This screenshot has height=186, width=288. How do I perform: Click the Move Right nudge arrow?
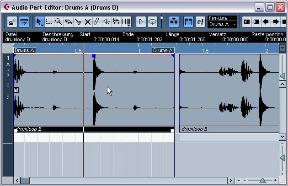coord(275,22)
